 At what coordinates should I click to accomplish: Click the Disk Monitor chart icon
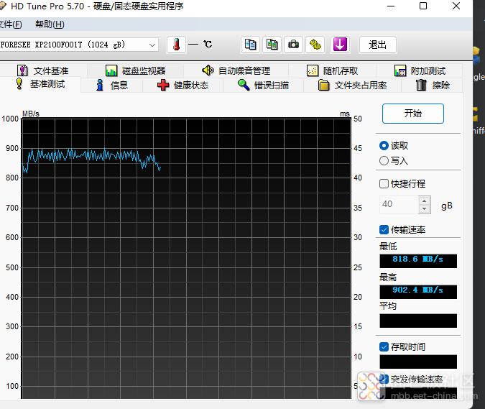pyautogui.click(x=111, y=71)
